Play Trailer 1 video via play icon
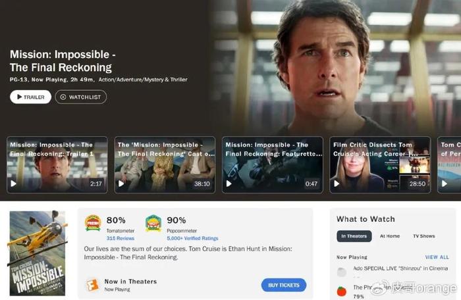This screenshot has width=461, height=300. (14, 184)
